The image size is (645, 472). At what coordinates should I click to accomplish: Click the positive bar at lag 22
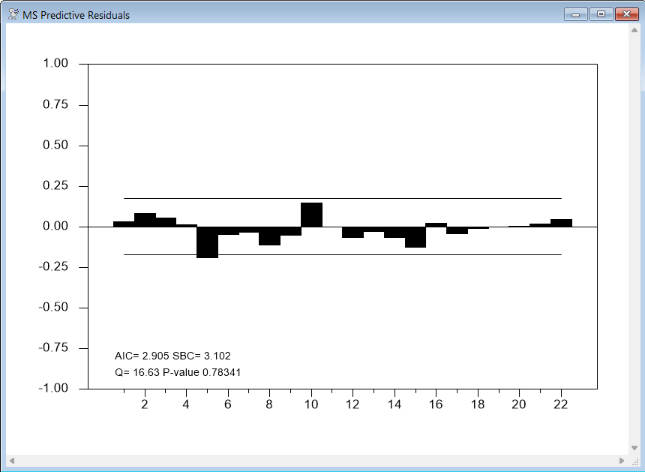[x=561, y=223]
